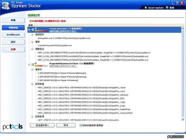
Task: Click the red threats-found summary message
Action: (49, 21)
